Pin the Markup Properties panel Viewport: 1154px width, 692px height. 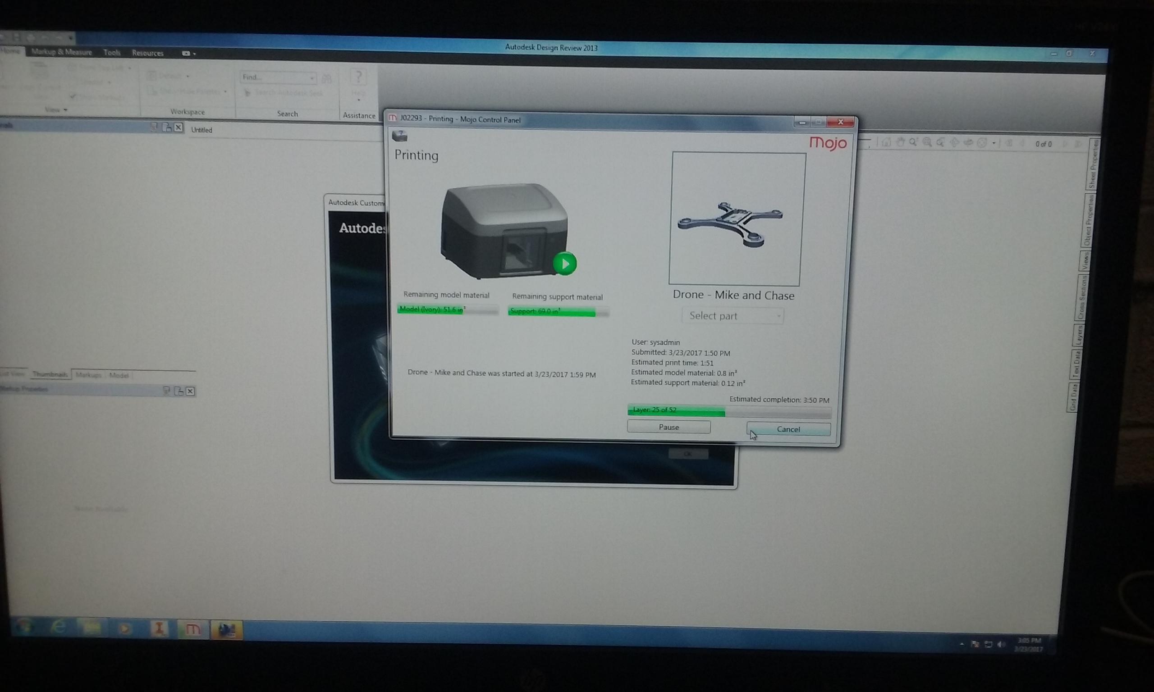click(166, 391)
